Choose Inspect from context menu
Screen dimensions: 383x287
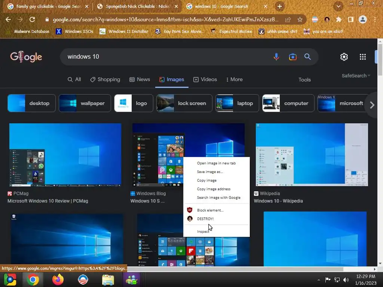tap(217, 231)
